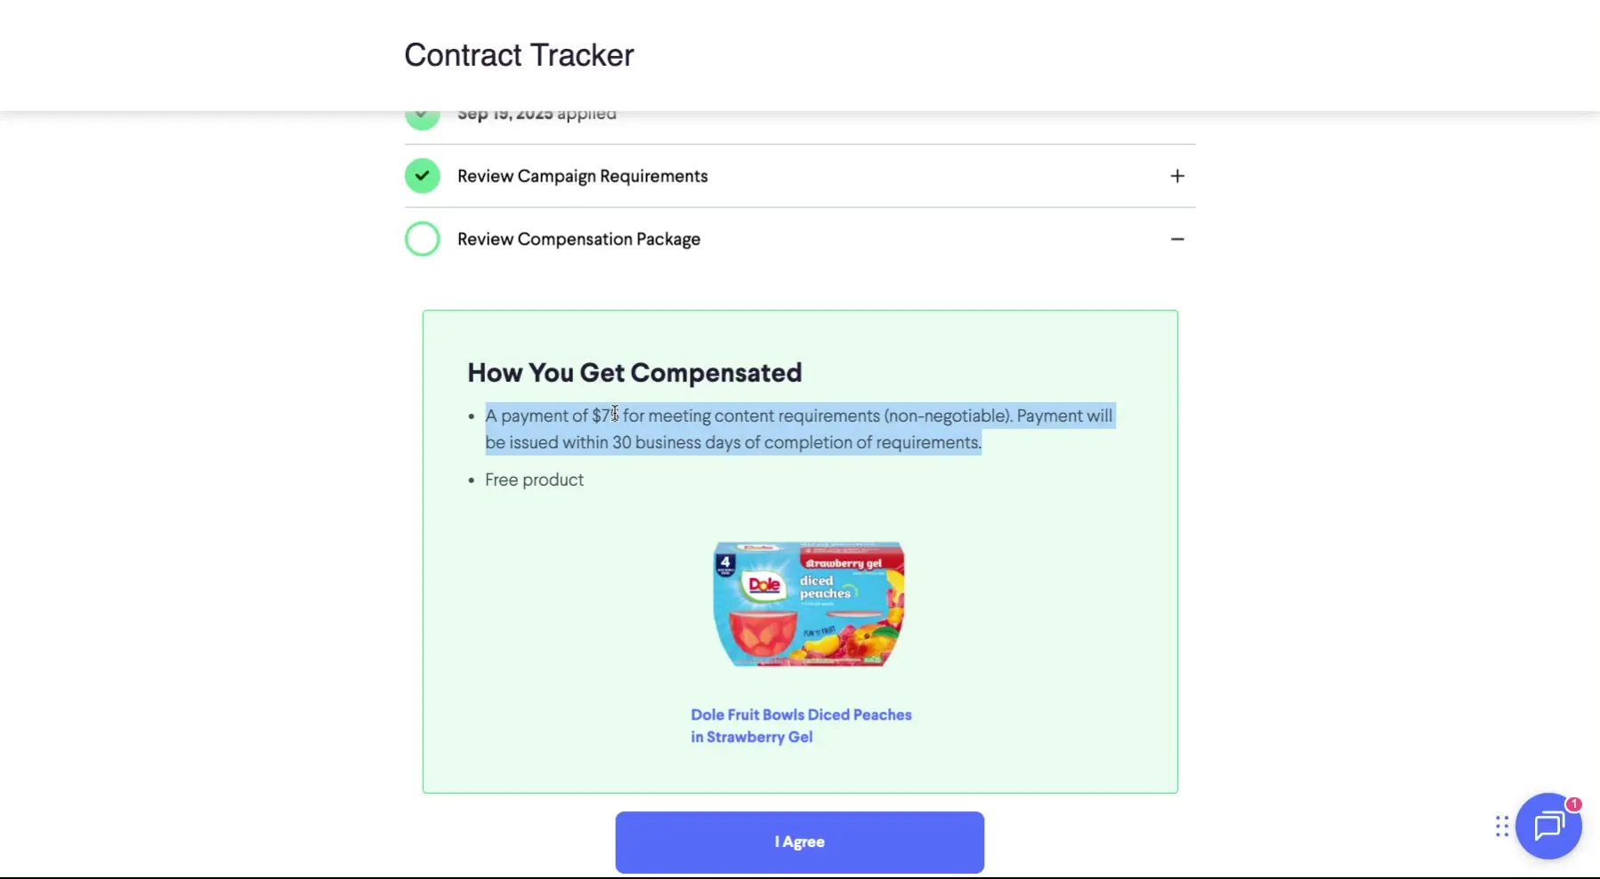The image size is (1600, 879).
Task: Open the chat messenger widget
Action: [x=1548, y=827]
